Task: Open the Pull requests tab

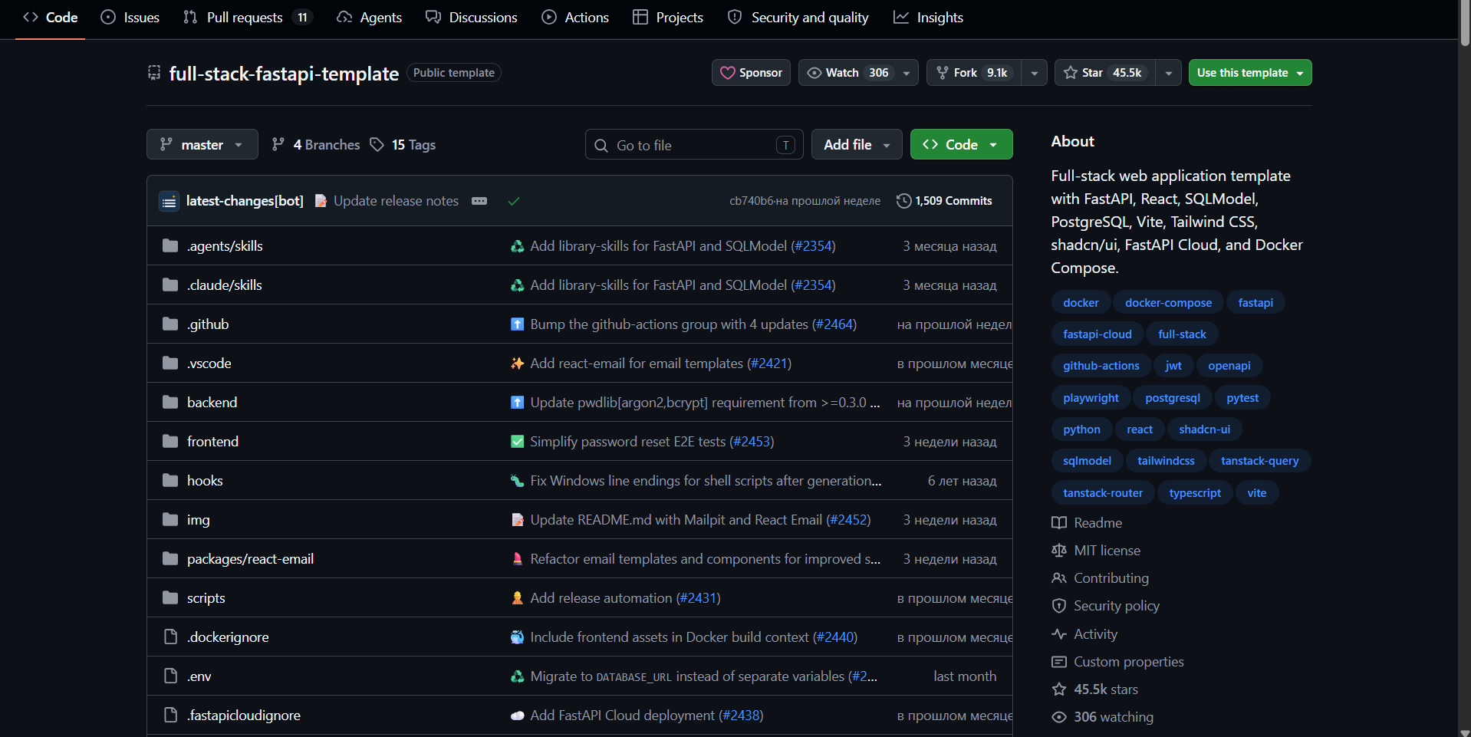Action: click(x=248, y=17)
